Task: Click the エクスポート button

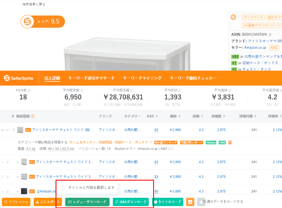Action: tap(48, 202)
